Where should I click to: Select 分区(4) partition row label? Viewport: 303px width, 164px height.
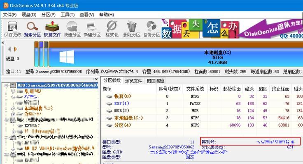123,125
